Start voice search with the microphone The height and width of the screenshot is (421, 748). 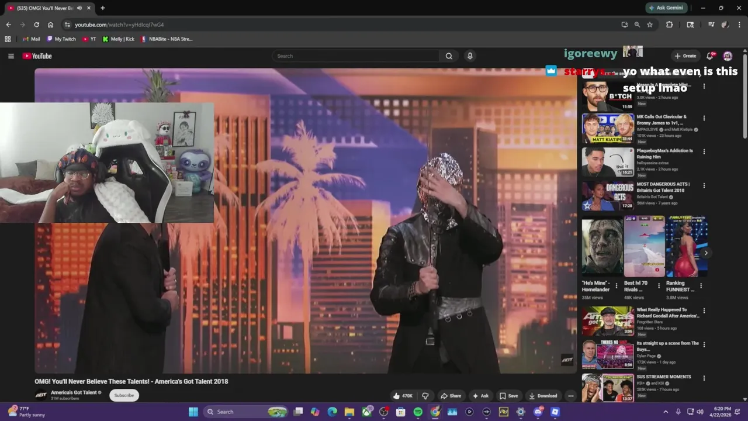(470, 56)
